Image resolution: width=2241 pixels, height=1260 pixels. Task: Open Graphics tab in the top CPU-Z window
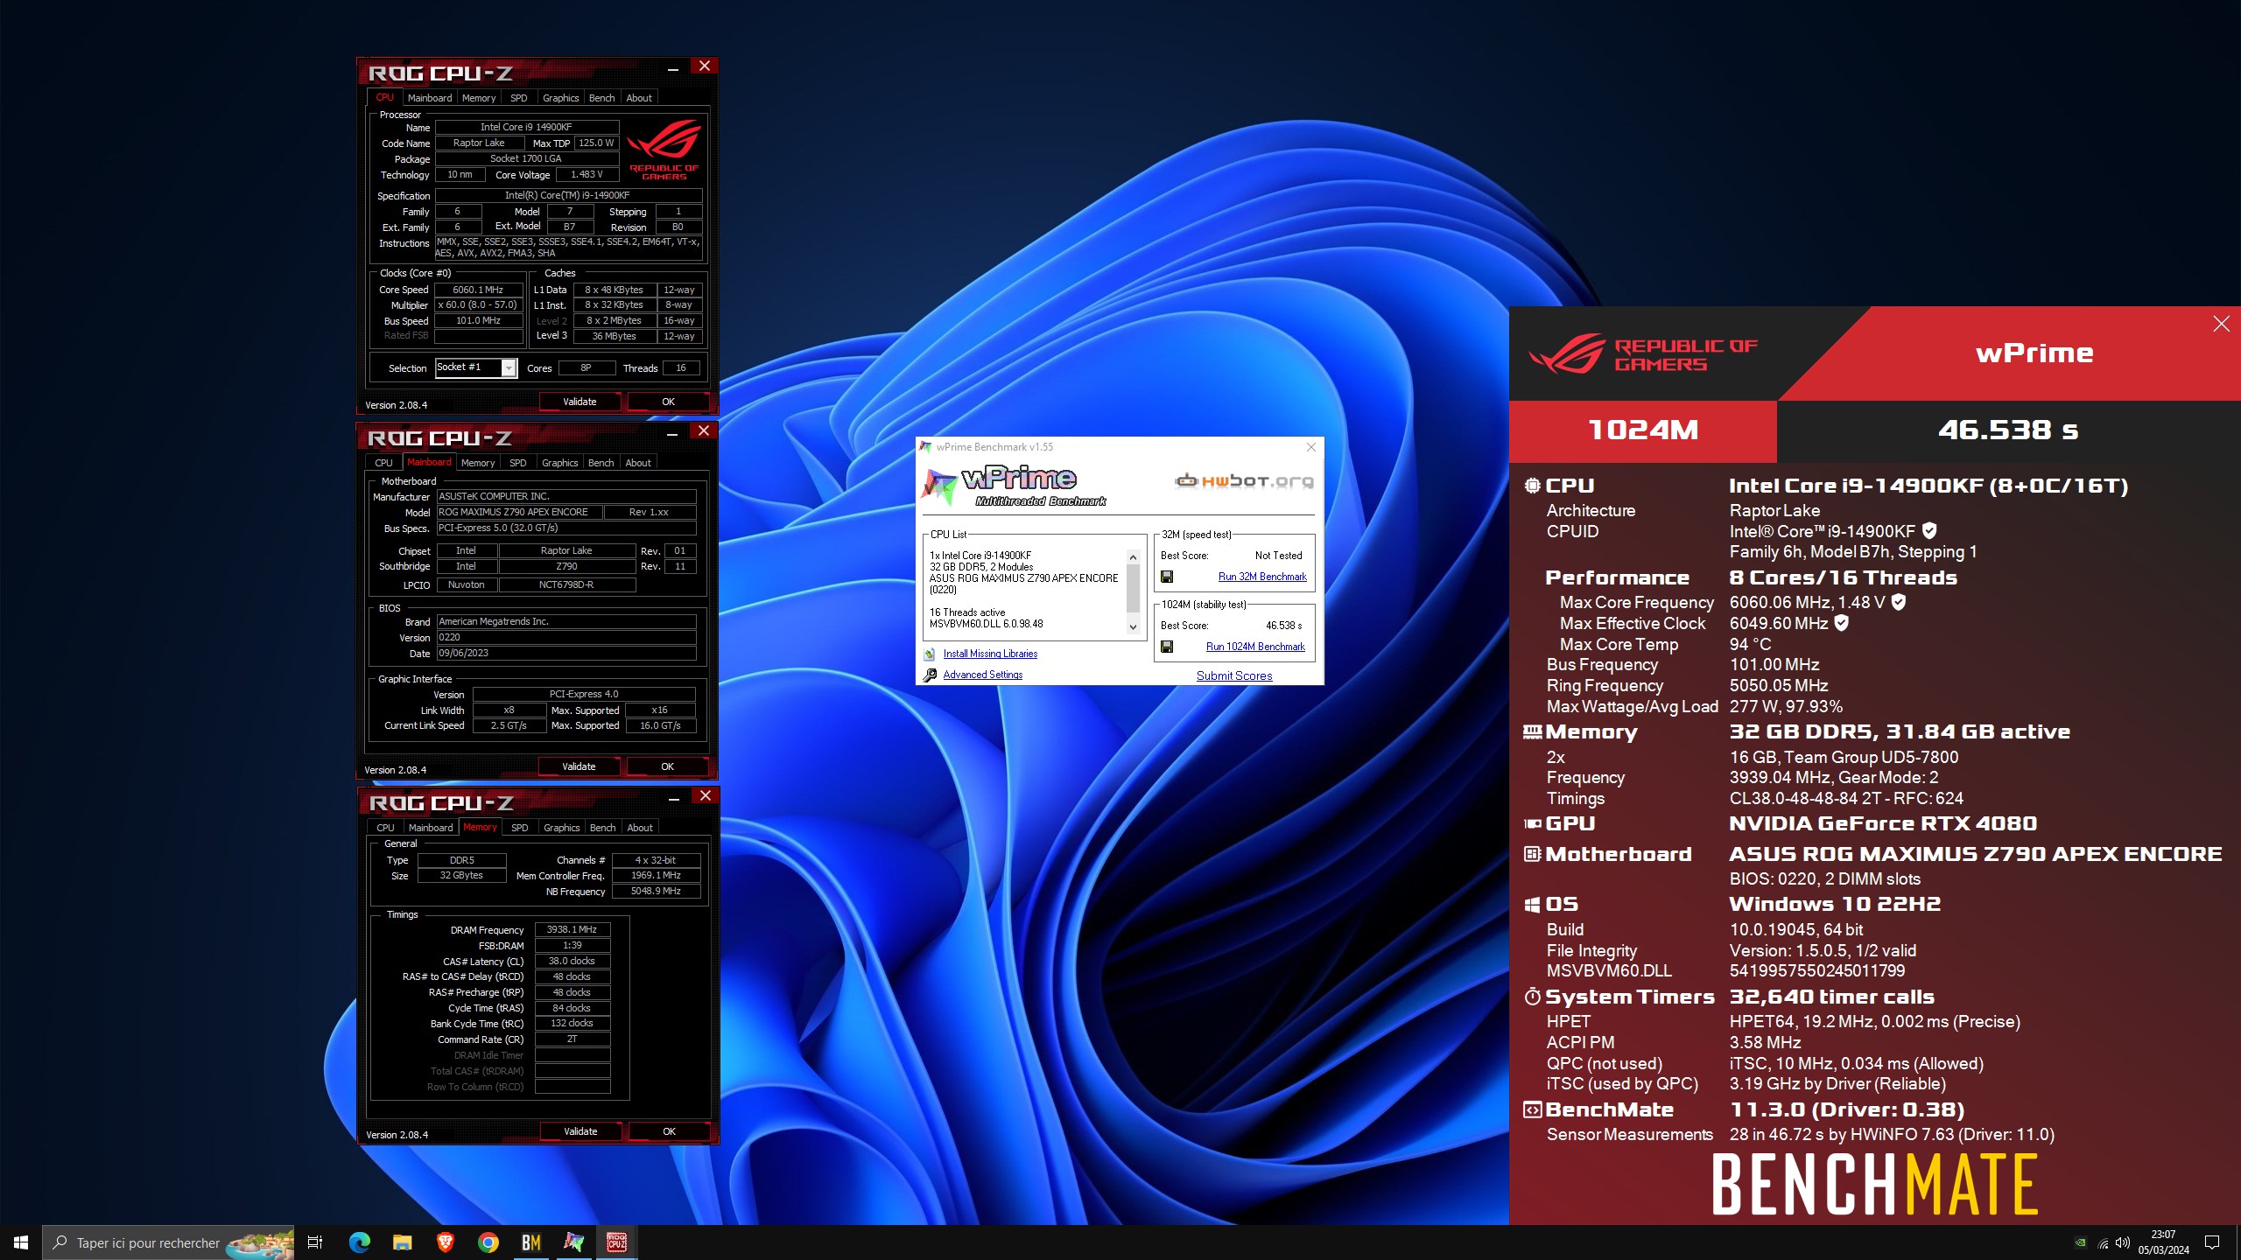[560, 98]
